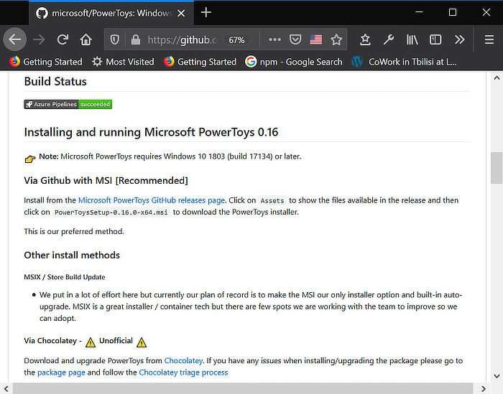
Task: Save page to Pocket
Action: [x=295, y=39]
